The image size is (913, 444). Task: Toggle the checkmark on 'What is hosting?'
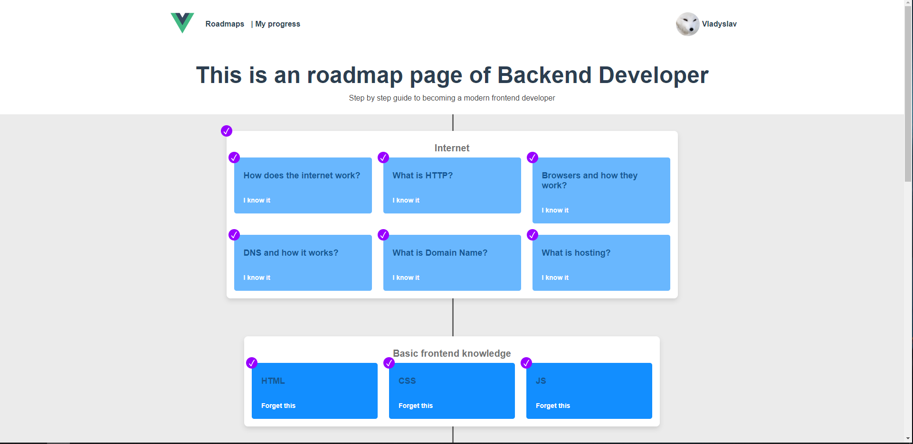pos(532,235)
